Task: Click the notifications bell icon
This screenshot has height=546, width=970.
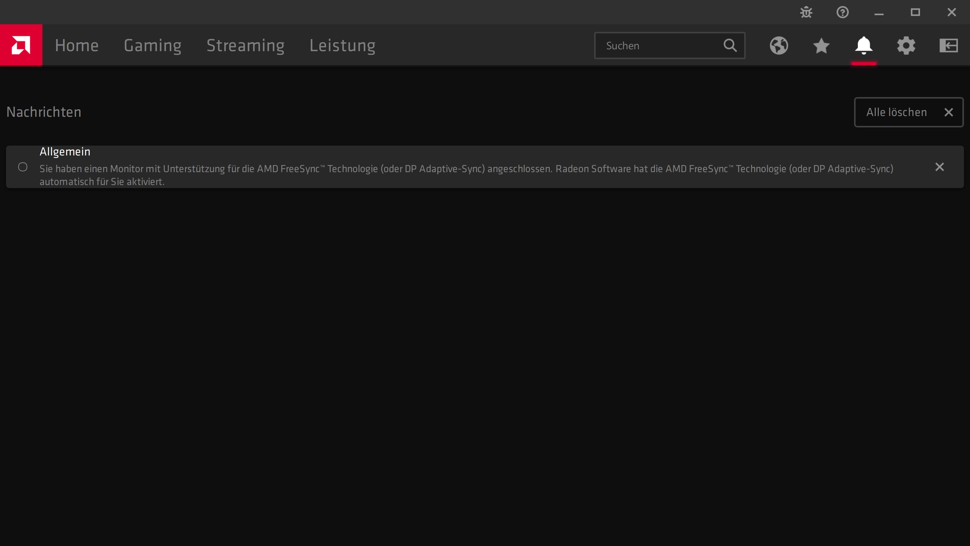Action: [864, 45]
